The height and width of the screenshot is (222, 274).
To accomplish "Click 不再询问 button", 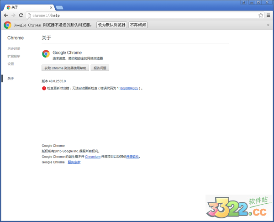I will pyautogui.click(x=138, y=25).
